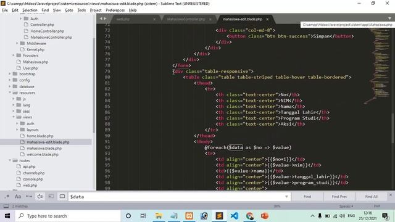Open mahasiswa.blade.php view file
The height and width of the screenshot is (222, 395).
pos(44,148)
